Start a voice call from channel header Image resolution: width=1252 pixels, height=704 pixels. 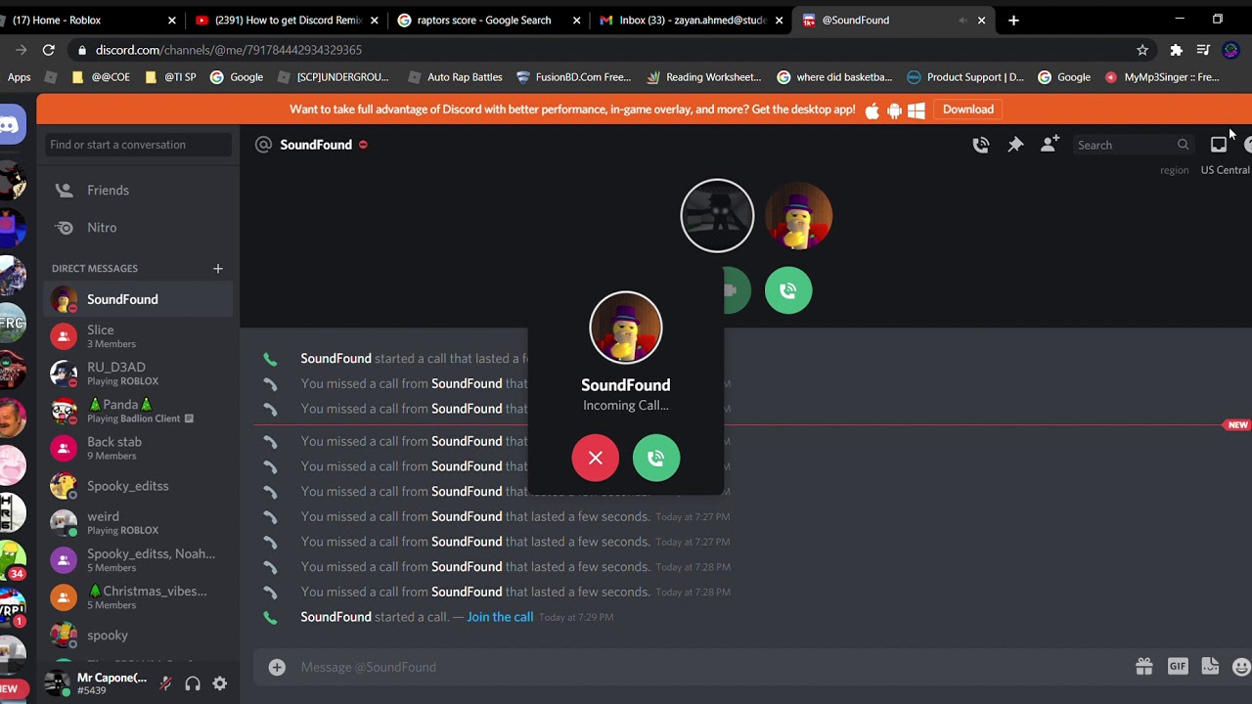(x=981, y=145)
